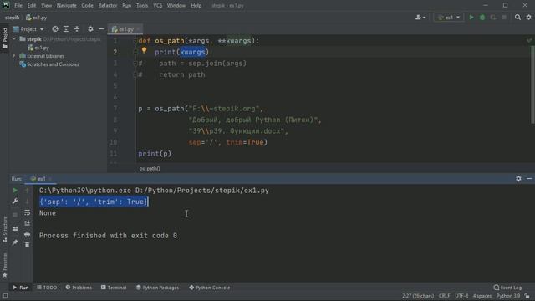The image size is (535, 301).
Task: Open Problems tool window
Action: point(79,288)
